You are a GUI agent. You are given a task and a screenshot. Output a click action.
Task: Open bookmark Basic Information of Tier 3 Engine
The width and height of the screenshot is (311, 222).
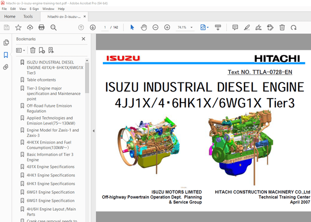click(x=50, y=157)
